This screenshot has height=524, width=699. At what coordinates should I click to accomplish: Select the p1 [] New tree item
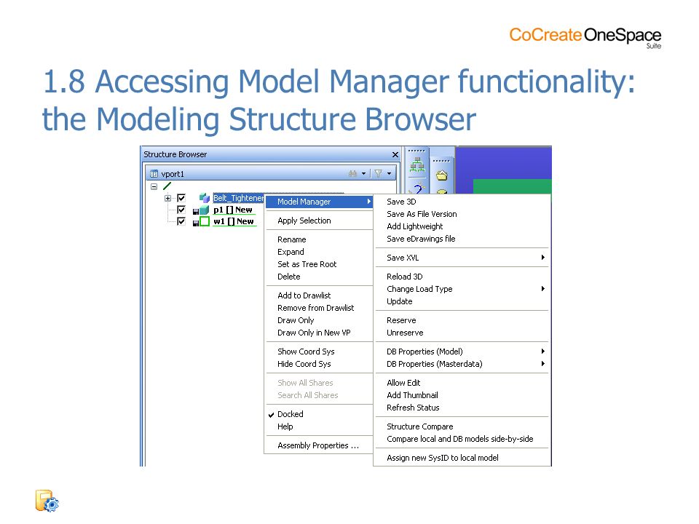233,210
